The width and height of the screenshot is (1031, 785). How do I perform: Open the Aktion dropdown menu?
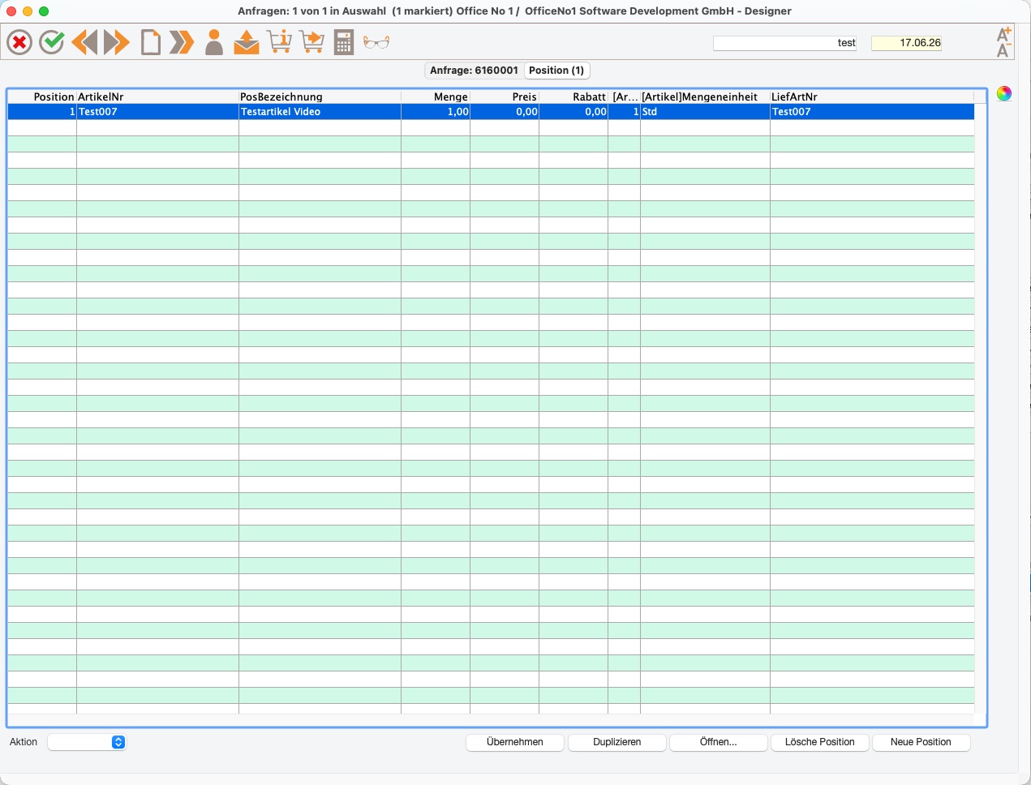(87, 742)
